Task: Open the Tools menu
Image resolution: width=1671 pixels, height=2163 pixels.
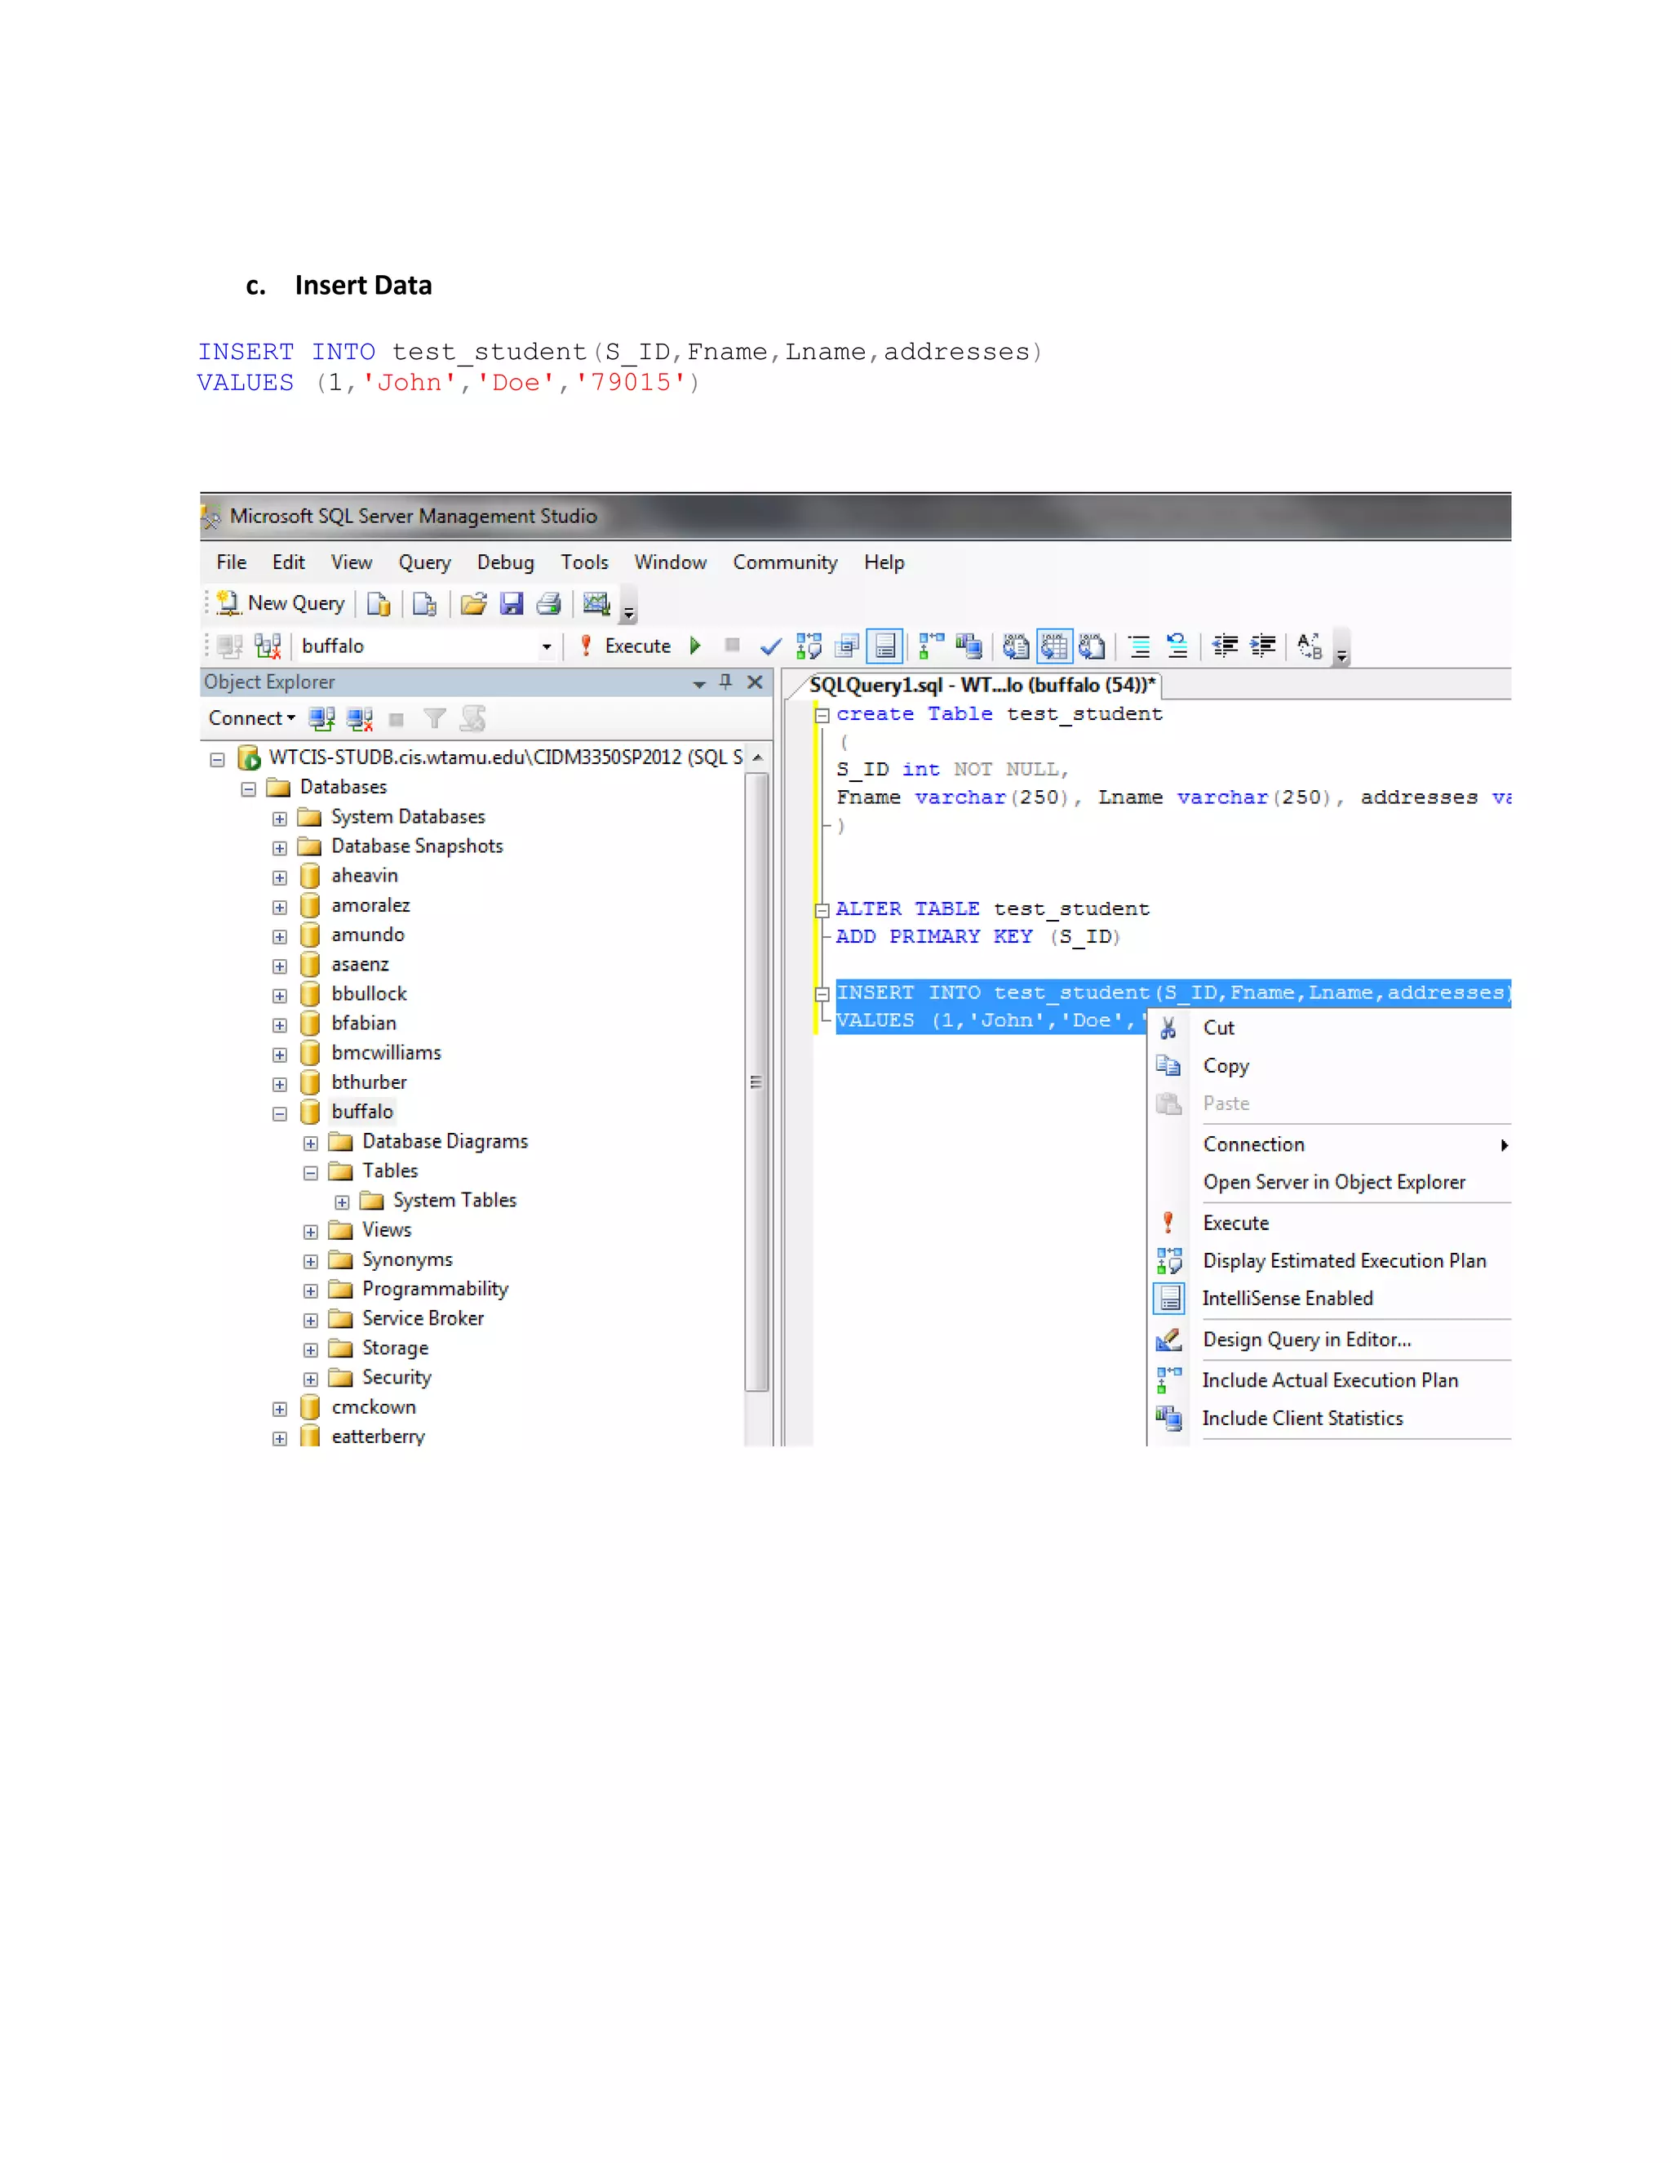Action: click(584, 562)
